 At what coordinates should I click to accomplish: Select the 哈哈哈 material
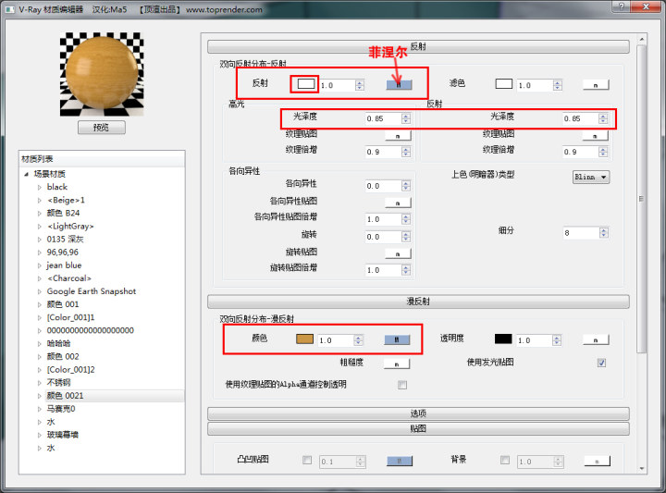(x=58, y=343)
